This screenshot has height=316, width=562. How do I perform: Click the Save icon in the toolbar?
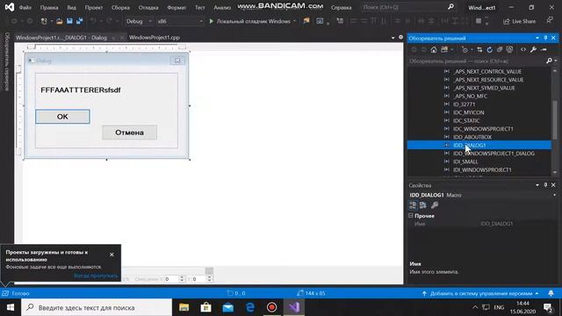69,21
